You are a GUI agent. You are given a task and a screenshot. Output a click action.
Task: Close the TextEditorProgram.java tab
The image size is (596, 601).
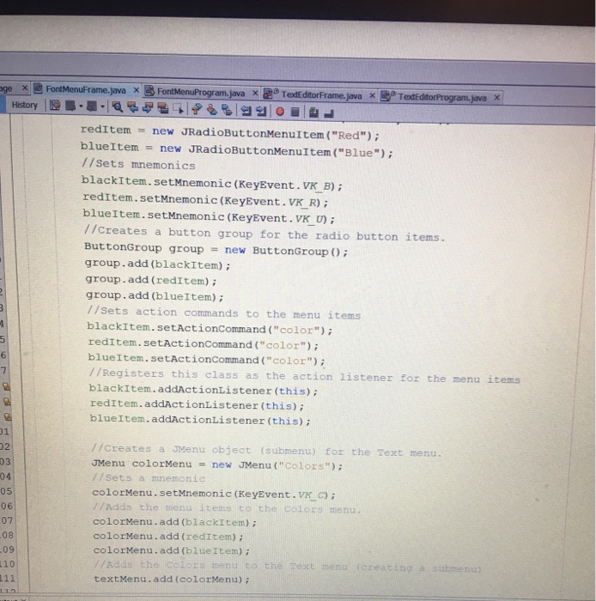click(496, 98)
